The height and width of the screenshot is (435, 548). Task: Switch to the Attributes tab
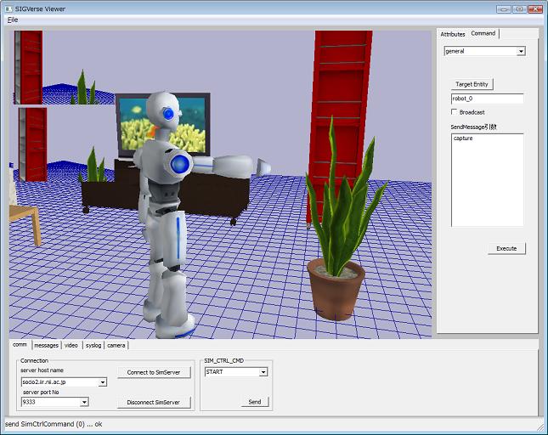(452, 34)
